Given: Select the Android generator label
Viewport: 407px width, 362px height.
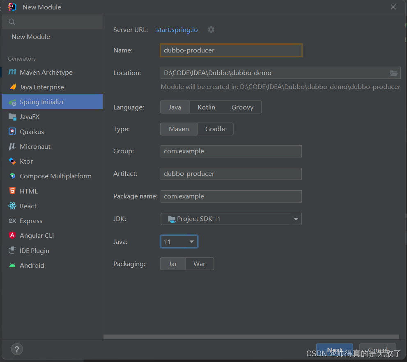Looking at the screenshot, I should (x=32, y=265).
